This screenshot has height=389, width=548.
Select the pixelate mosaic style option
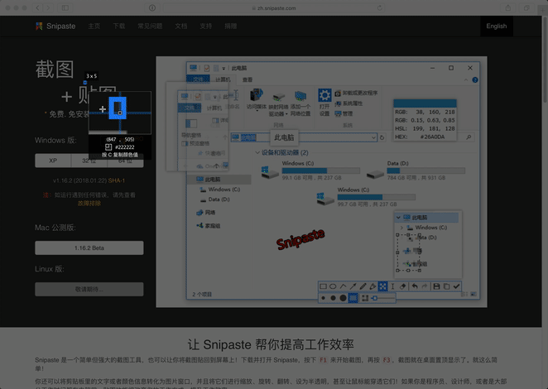365,298
